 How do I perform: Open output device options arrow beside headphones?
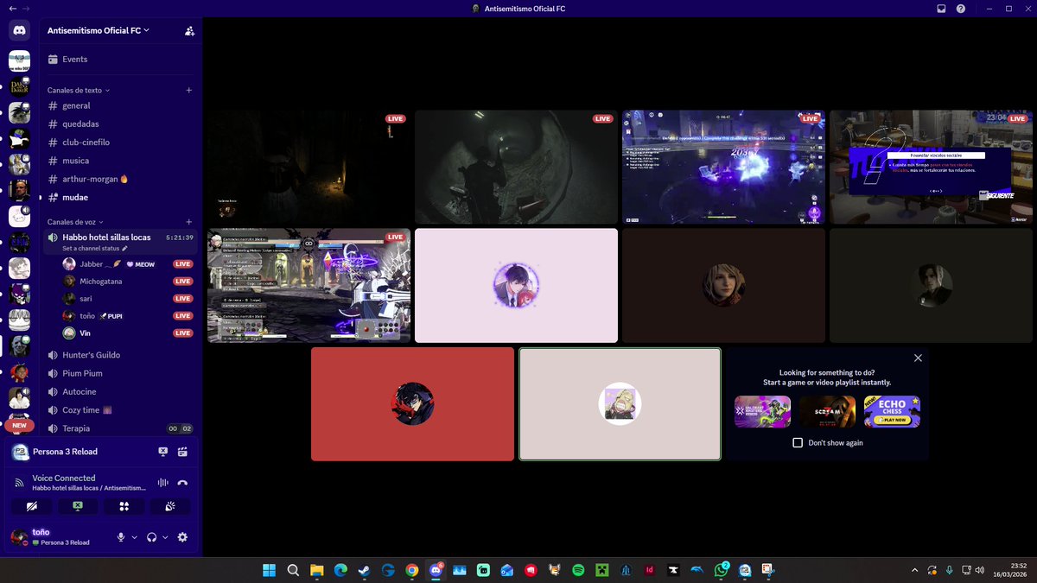pyautogui.click(x=165, y=537)
